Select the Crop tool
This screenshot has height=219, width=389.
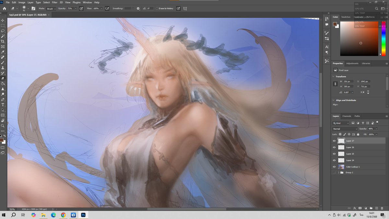[x=3, y=41]
